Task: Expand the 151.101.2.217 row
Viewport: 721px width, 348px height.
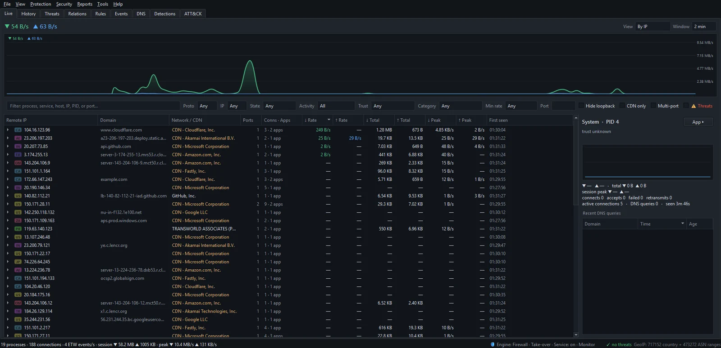Action: coord(8,328)
